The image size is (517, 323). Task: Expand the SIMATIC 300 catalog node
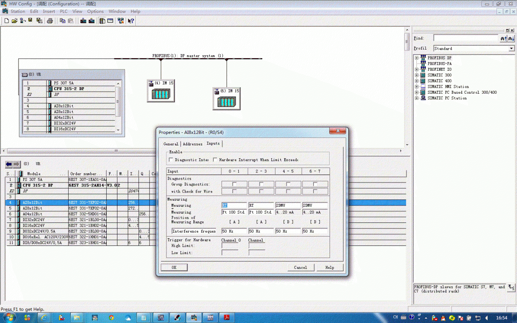coord(416,75)
